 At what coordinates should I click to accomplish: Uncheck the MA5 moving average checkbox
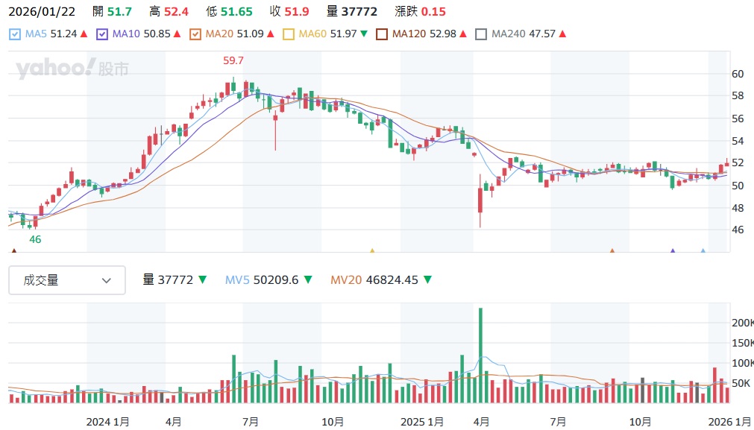tap(16, 34)
